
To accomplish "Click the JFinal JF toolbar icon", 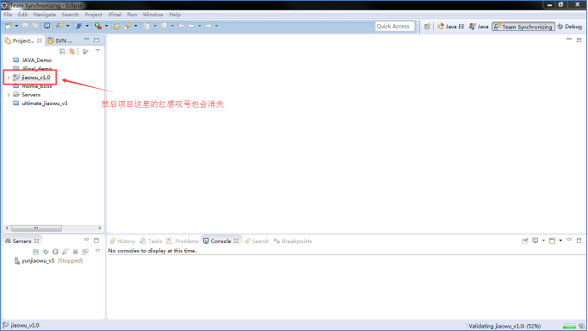I will click(x=78, y=26).
